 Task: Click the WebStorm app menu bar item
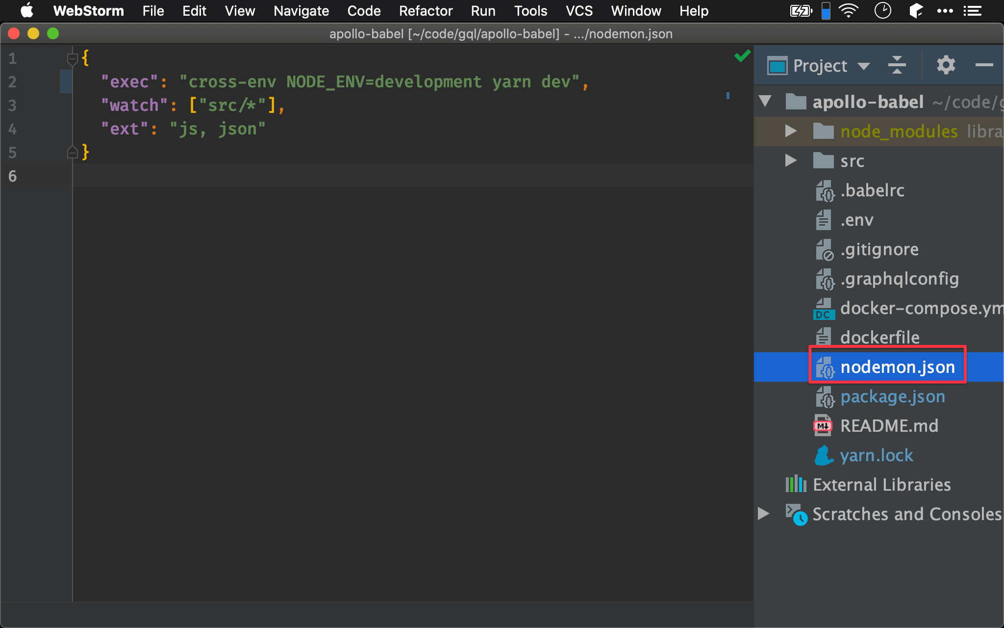(x=88, y=11)
